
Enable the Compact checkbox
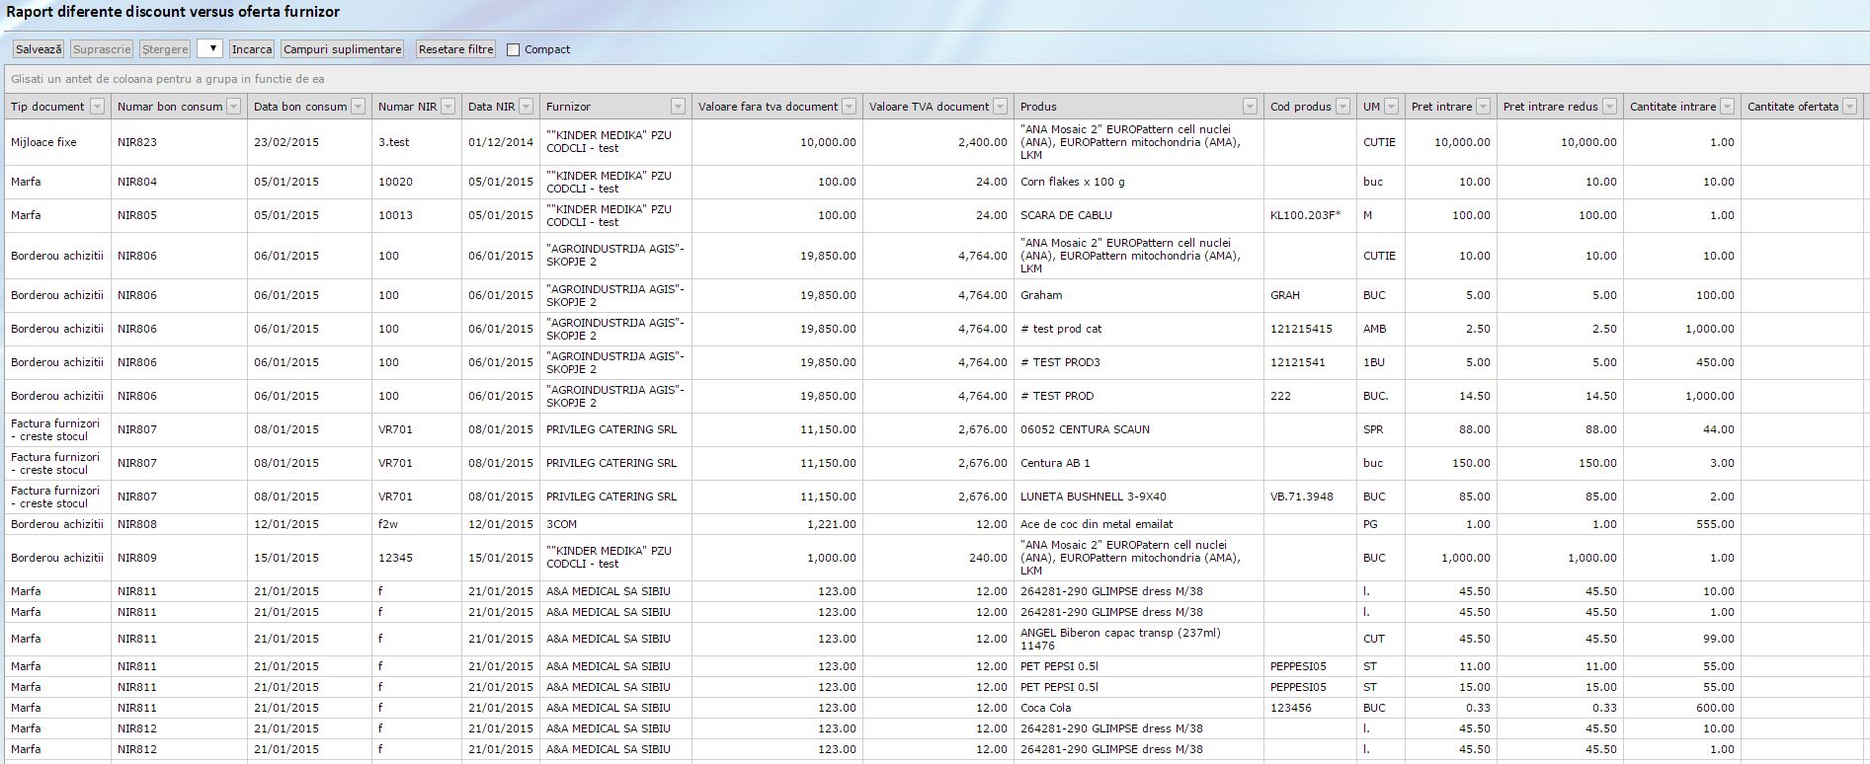point(514,50)
